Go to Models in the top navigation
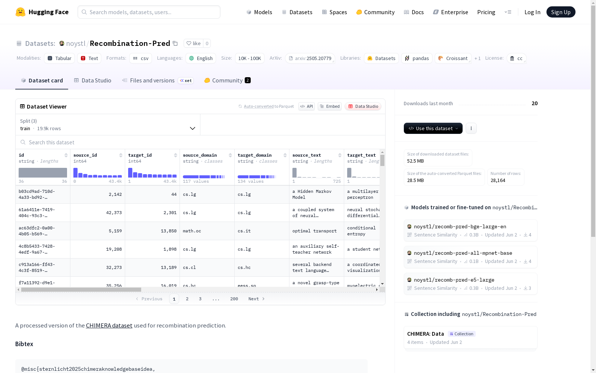Screen dimensions: 596x373 click(x=259, y=12)
